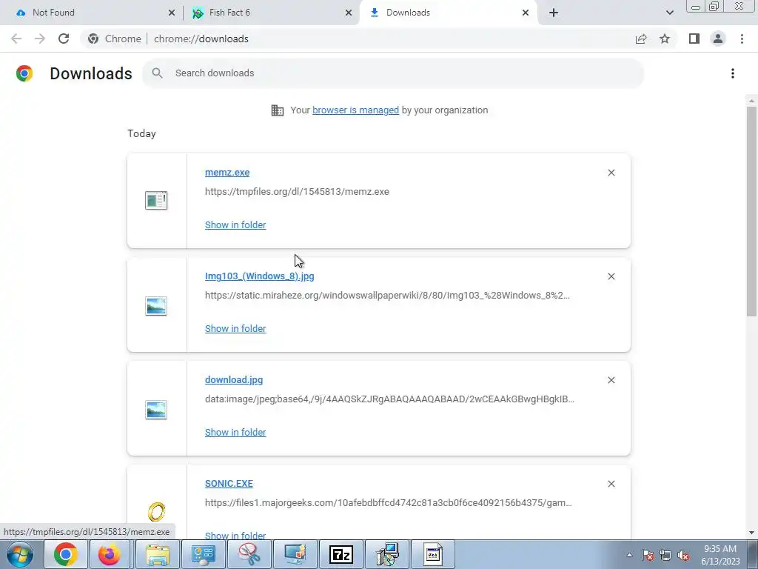This screenshot has width=758, height=569.
Task: Open the Windows Start menu
Action: (x=20, y=554)
